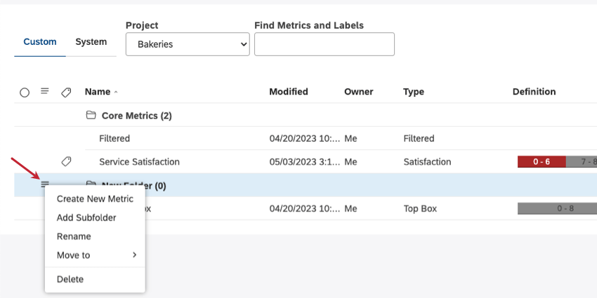597x298 pixels.
Task: Select the Custom tab
Action: 40,42
